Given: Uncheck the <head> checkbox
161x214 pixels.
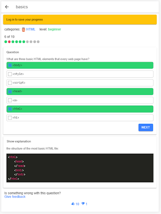Looking at the screenshot, I should tap(10, 92).
